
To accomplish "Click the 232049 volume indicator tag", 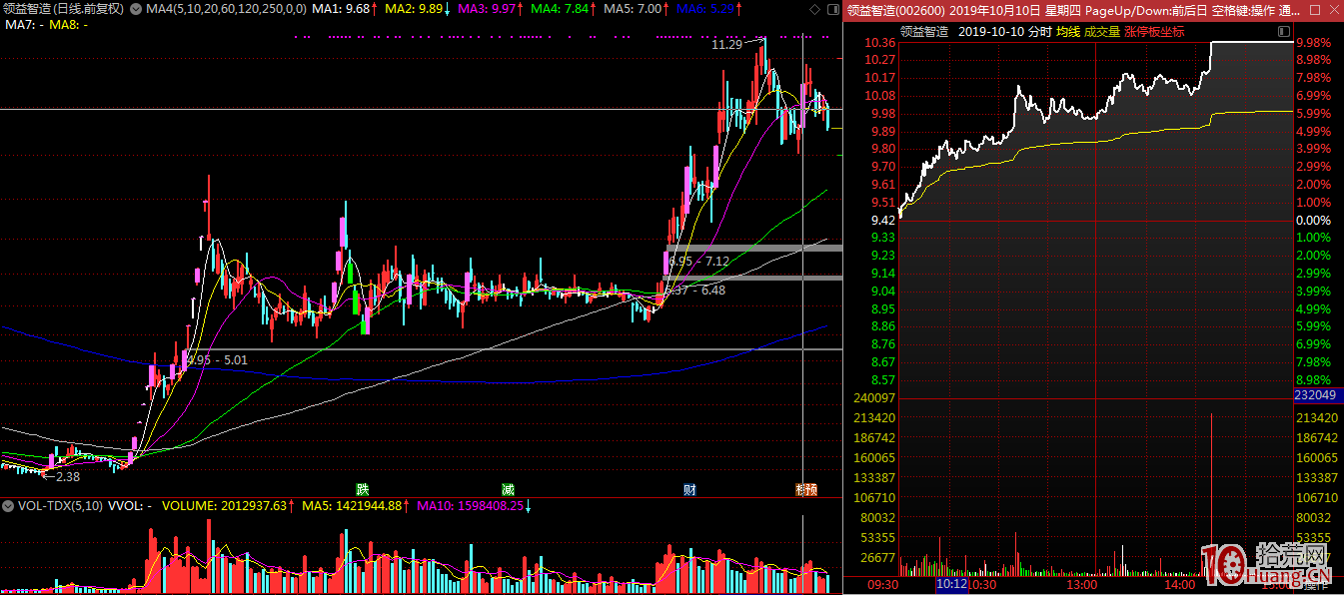I will [1314, 395].
